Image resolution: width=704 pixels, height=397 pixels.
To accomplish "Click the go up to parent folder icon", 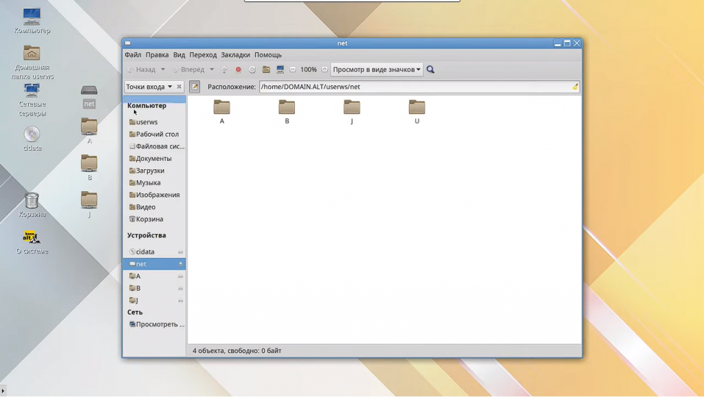I will (224, 69).
